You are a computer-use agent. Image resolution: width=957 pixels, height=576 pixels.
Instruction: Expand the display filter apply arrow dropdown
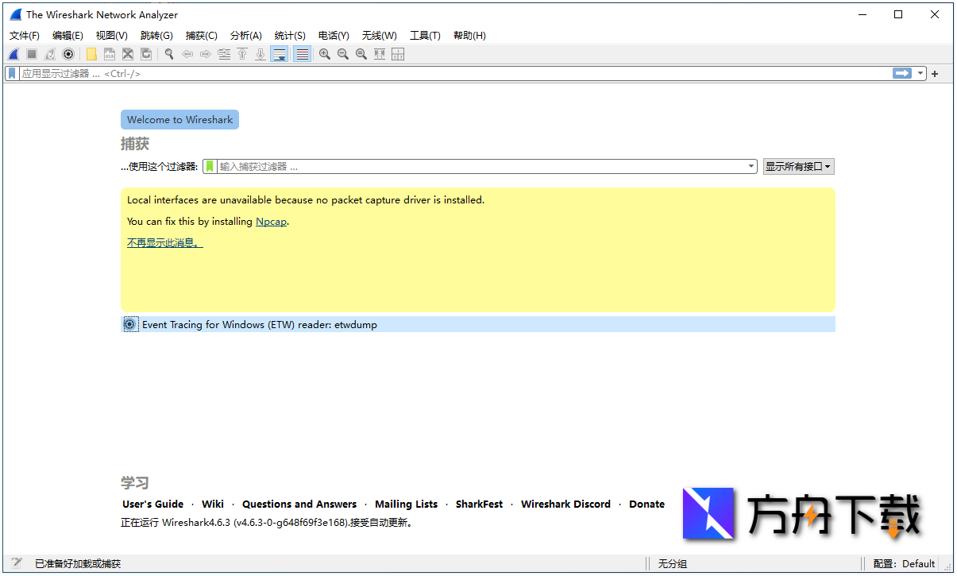pyautogui.click(x=921, y=73)
